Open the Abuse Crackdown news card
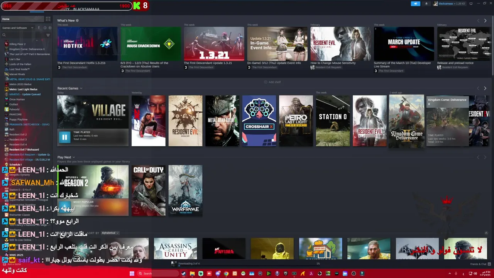 pos(151,44)
